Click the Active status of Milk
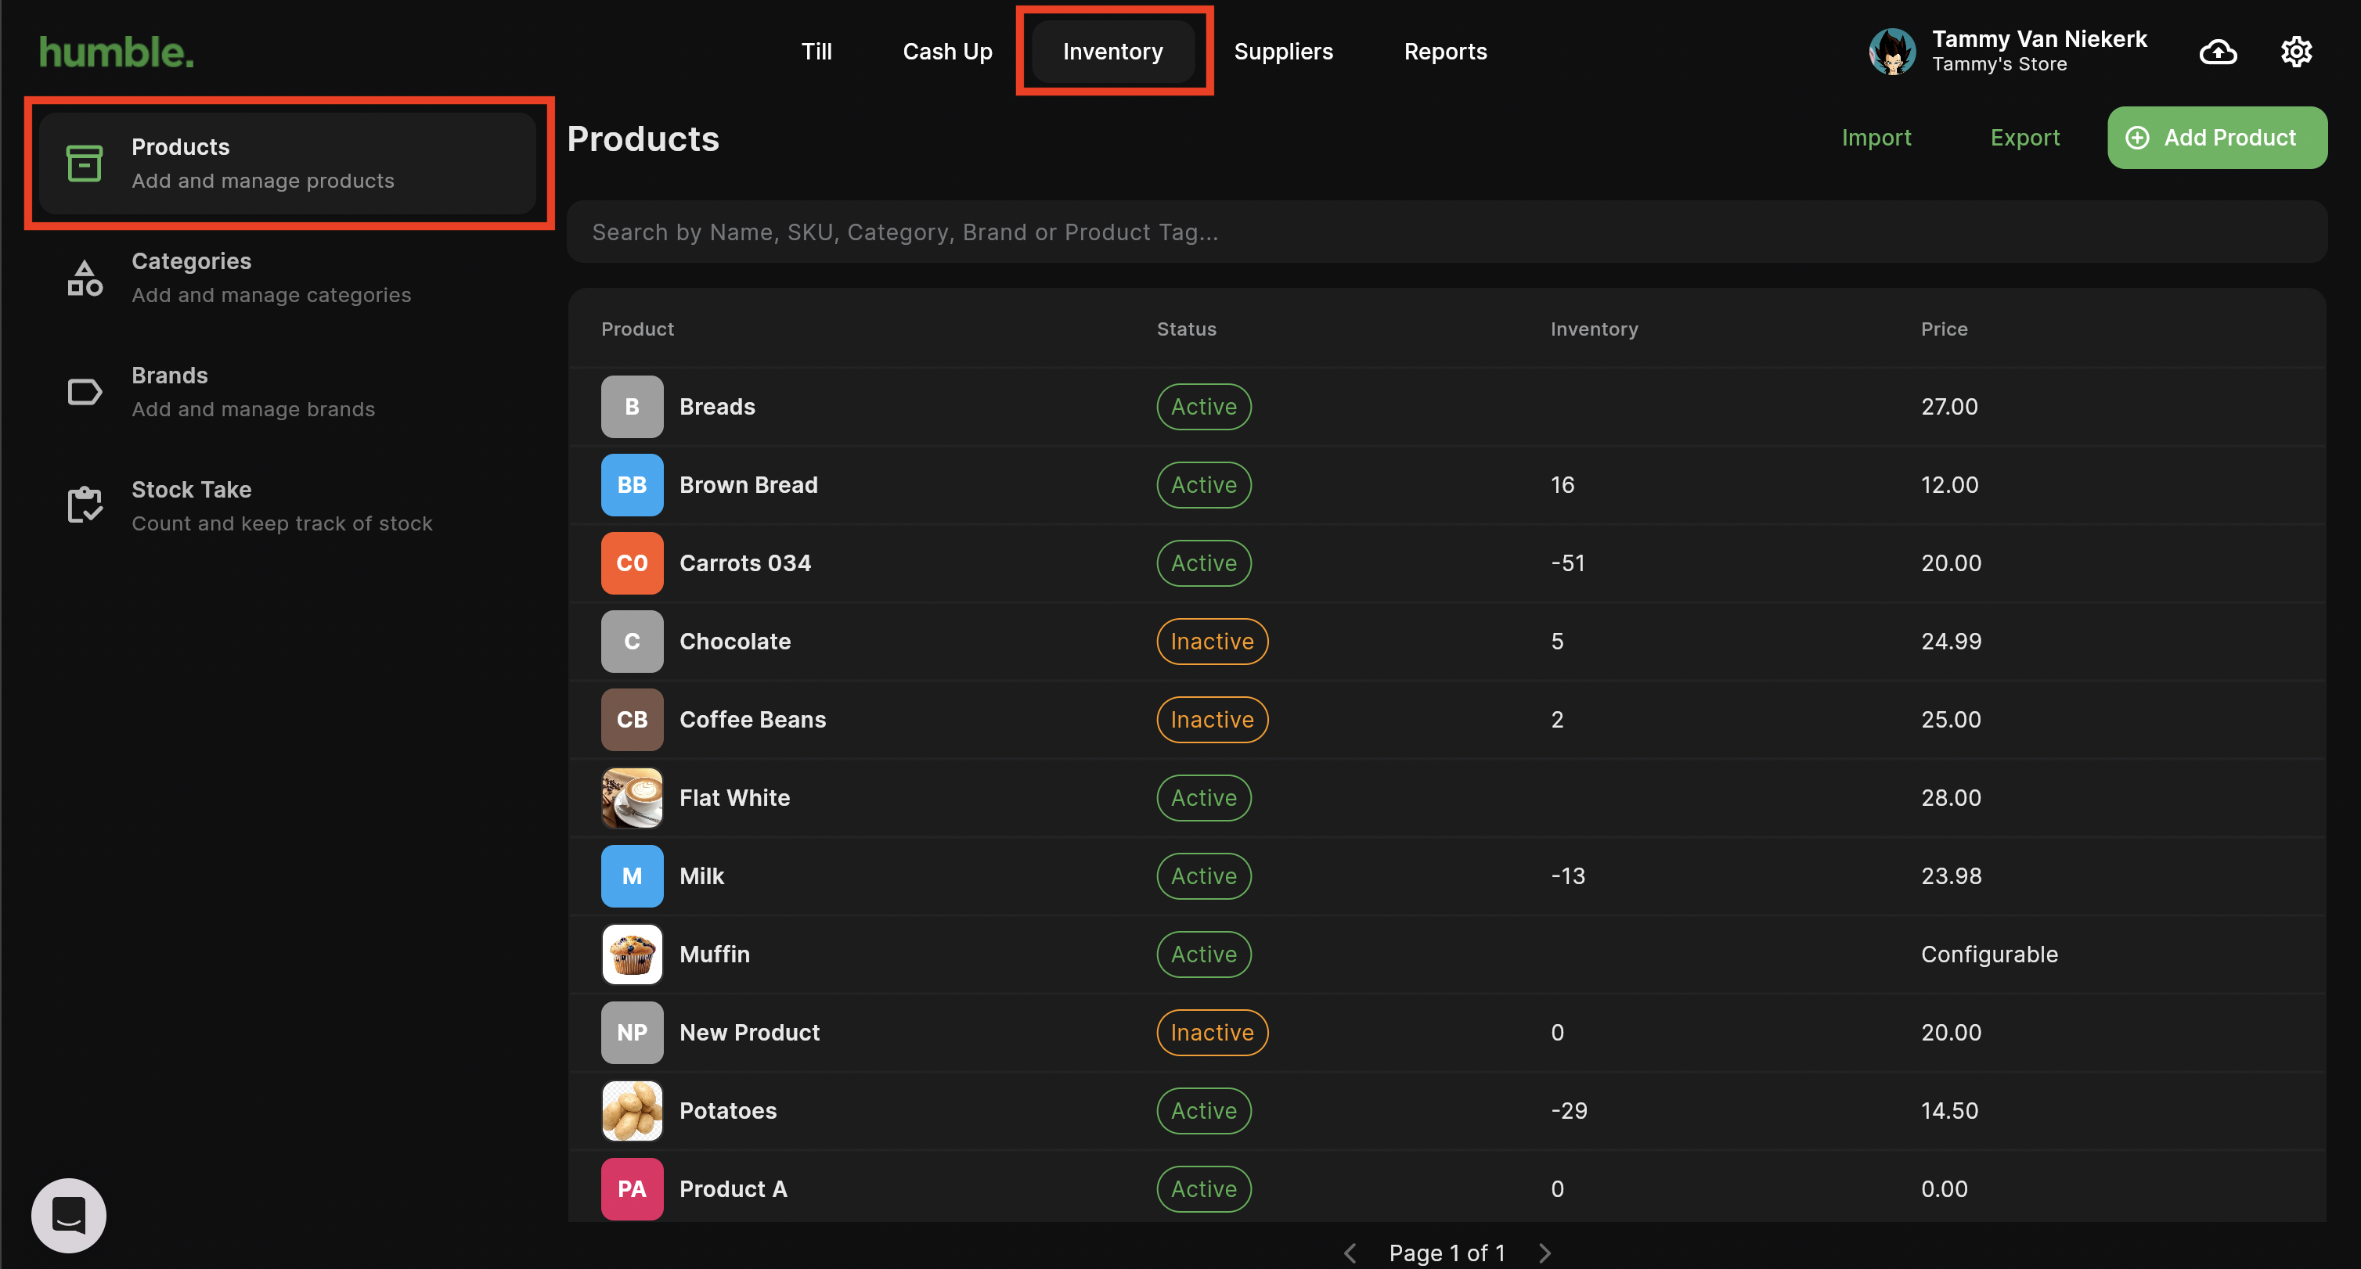This screenshot has height=1269, width=2361. click(1203, 876)
